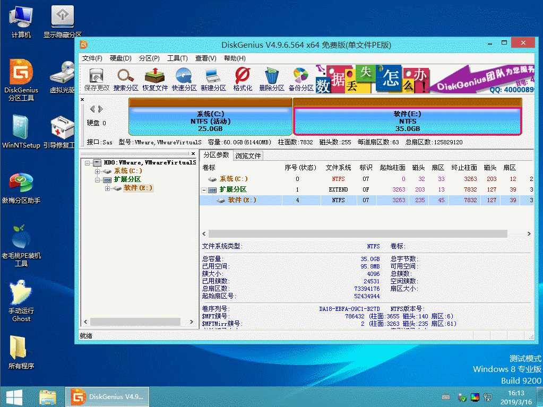Expand 软件(E:) node in tree
Screen dimensions: 543x407
click(x=107, y=188)
